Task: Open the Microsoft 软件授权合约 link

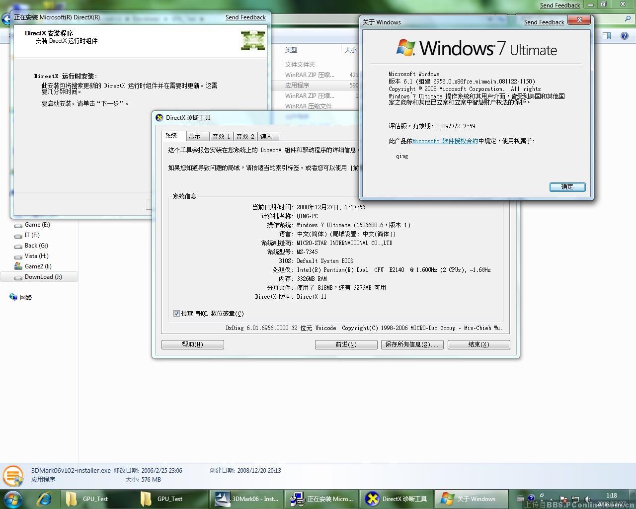Action: (x=445, y=141)
